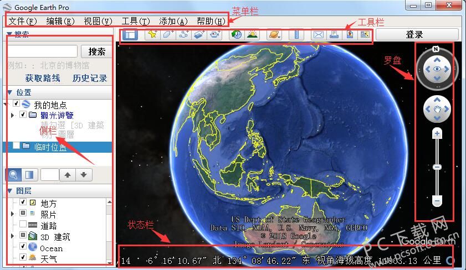Collapse the 图层 panel

point(9,191)
